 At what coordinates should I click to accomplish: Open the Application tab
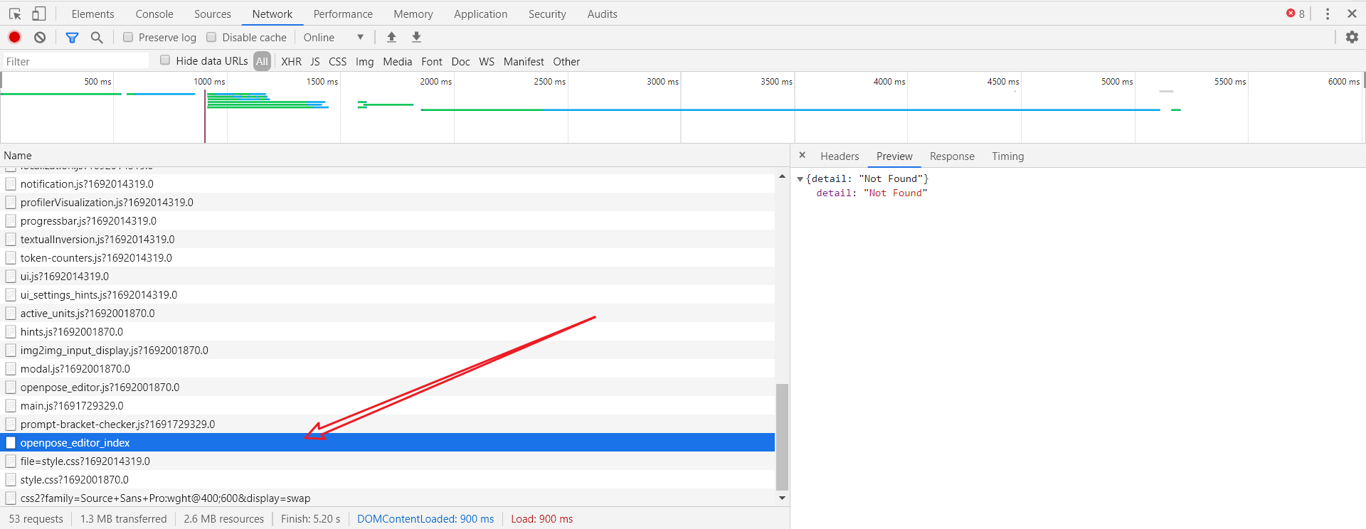(481, 14)
